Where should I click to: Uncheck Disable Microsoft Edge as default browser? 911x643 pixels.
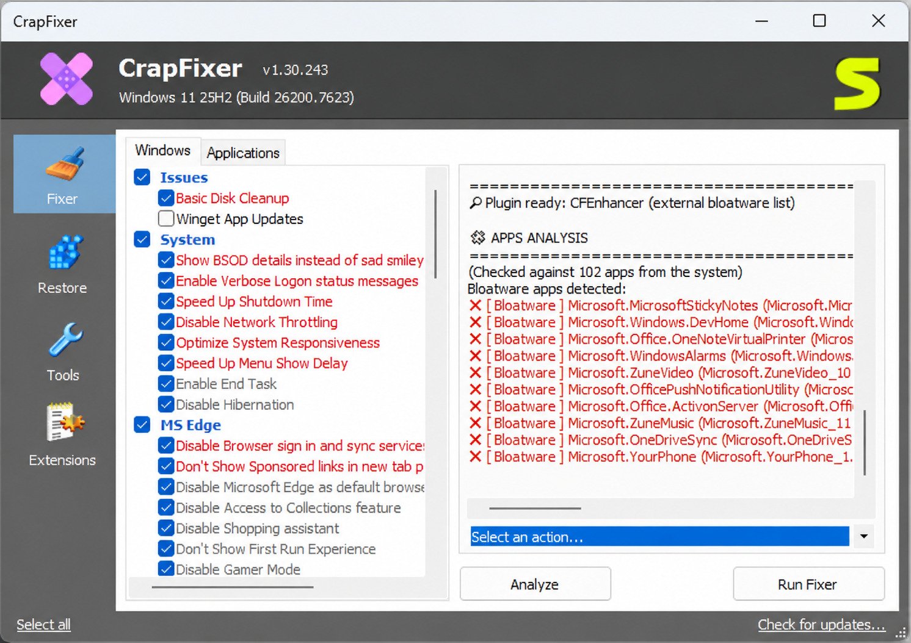coord(165,487)
